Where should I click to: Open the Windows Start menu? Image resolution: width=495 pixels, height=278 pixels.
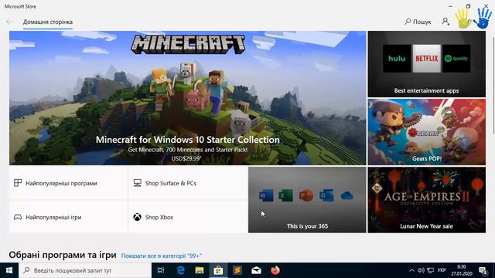9,270
